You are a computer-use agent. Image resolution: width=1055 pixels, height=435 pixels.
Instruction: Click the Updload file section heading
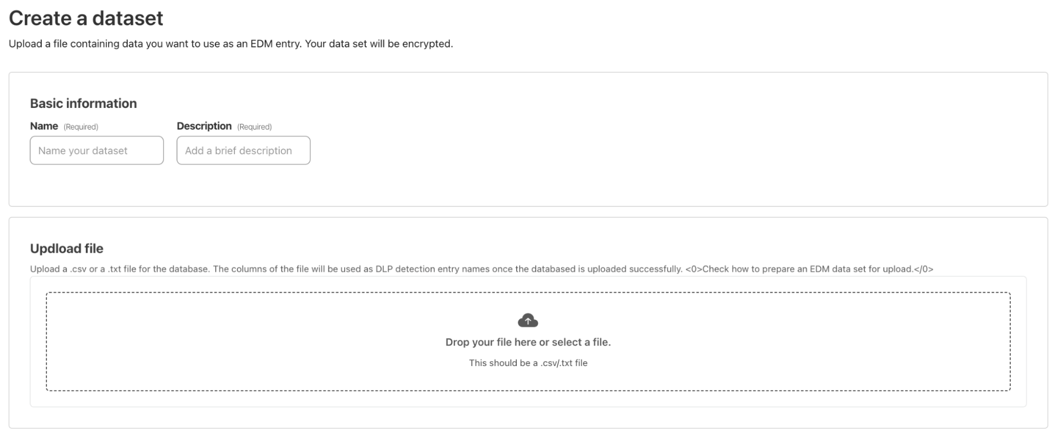coord(66,249)
